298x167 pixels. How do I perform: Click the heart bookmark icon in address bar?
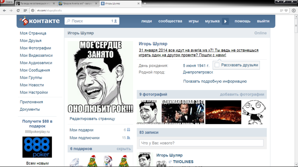pyautogui.click(x=286, y=10)
